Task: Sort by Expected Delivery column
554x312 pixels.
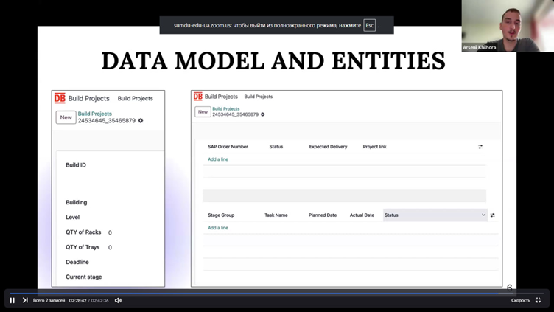Action: pos(329,147)
